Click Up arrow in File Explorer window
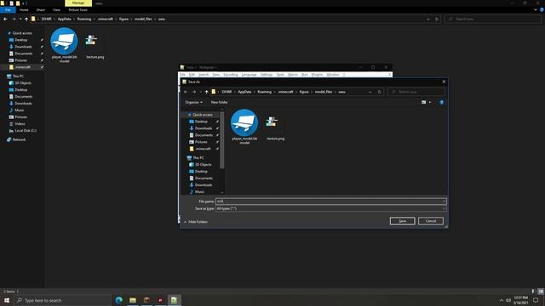 tap(26, 19)
